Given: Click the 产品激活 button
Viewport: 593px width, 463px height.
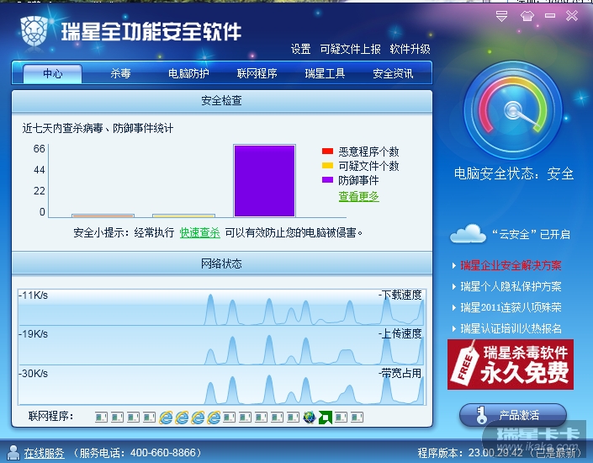Looking at the screenshot, I should (x=513, y=415).
